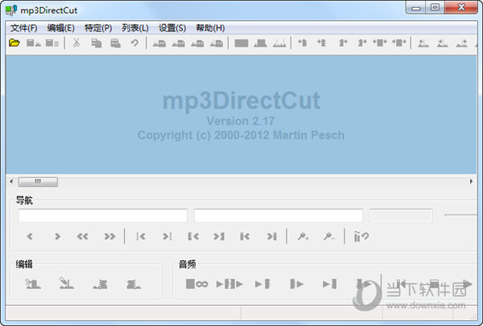Screen dimensions: 483x326
Task: Click the scrollbar's right arrow button
Action: tap(471, 181)
